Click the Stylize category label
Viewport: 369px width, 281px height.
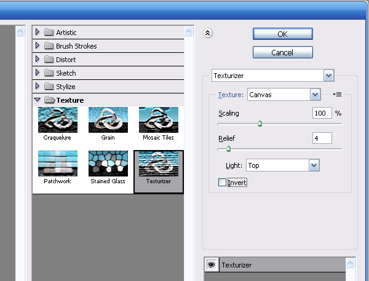[66, 87]
